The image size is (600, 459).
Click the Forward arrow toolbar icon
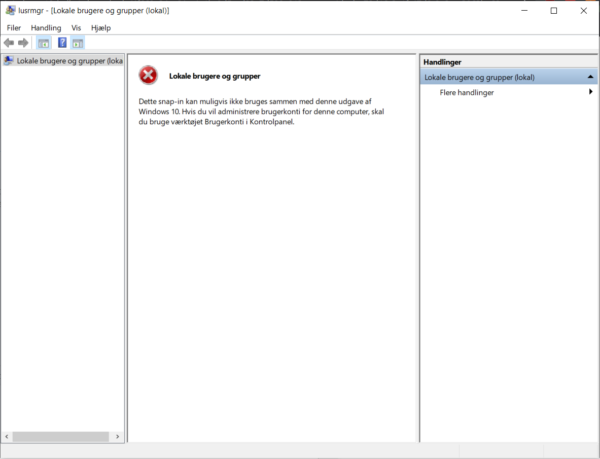click(23, 43)
